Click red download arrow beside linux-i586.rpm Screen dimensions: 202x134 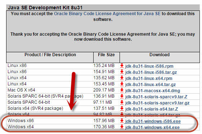(x=122, y=66)
